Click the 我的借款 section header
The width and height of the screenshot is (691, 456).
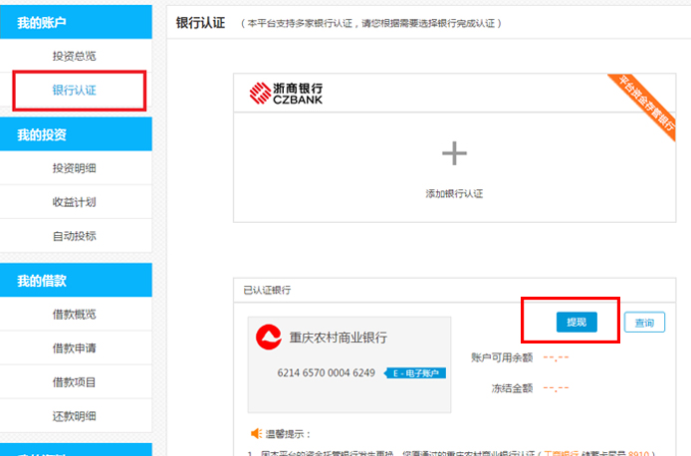[x=76, y=280]
